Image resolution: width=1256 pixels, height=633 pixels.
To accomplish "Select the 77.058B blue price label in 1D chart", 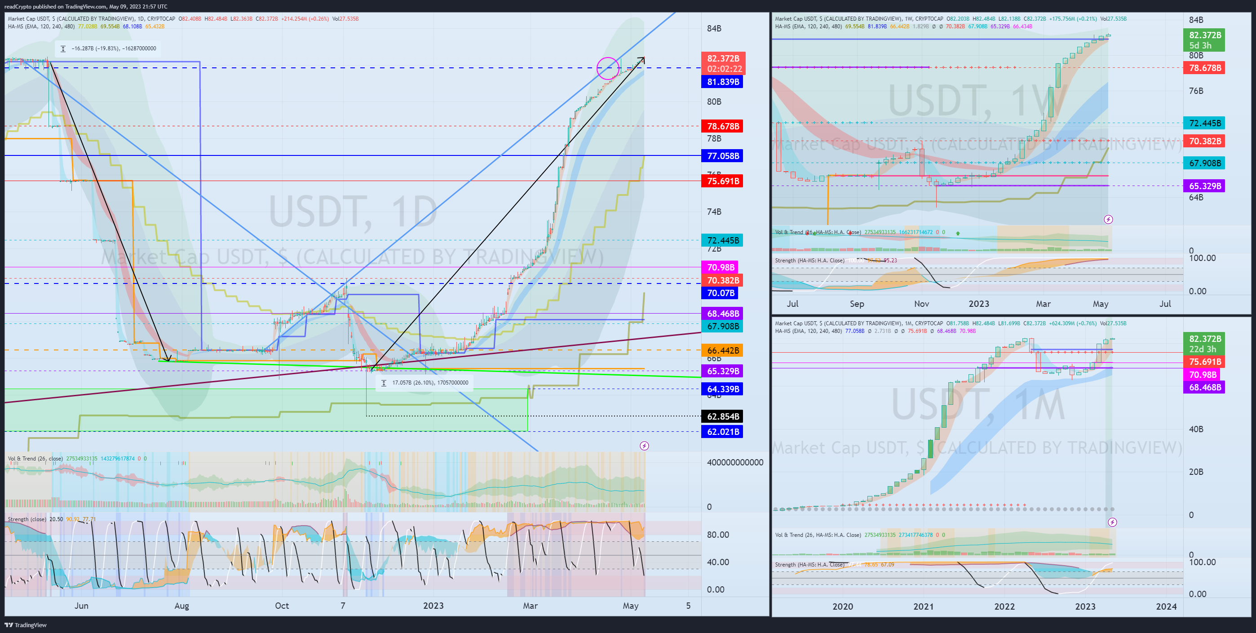I will tap(723, 156).
